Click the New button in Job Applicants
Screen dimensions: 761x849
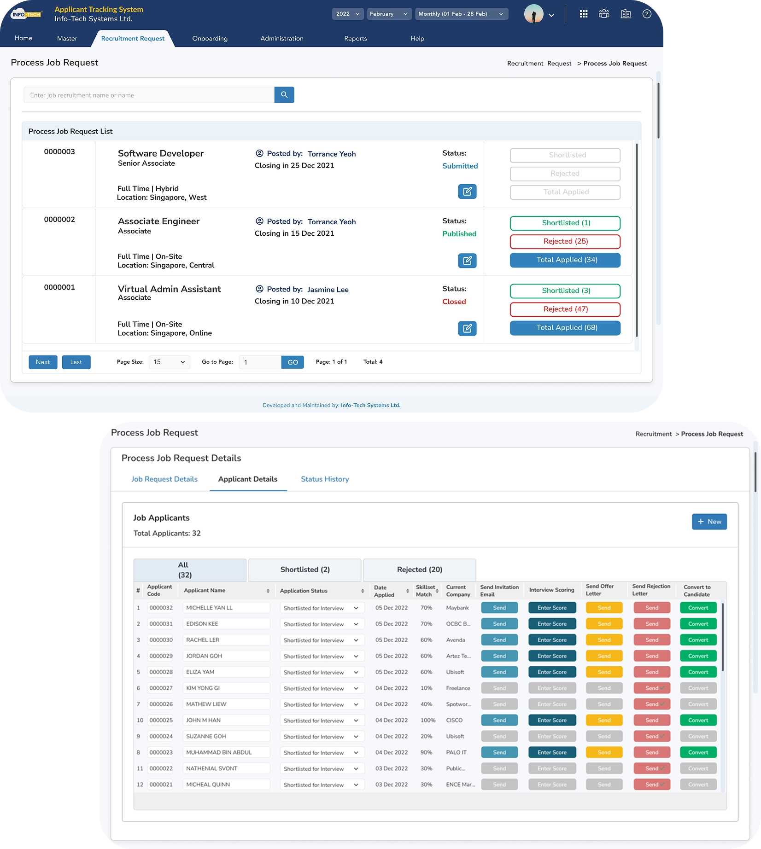click(x=709, y=522)
